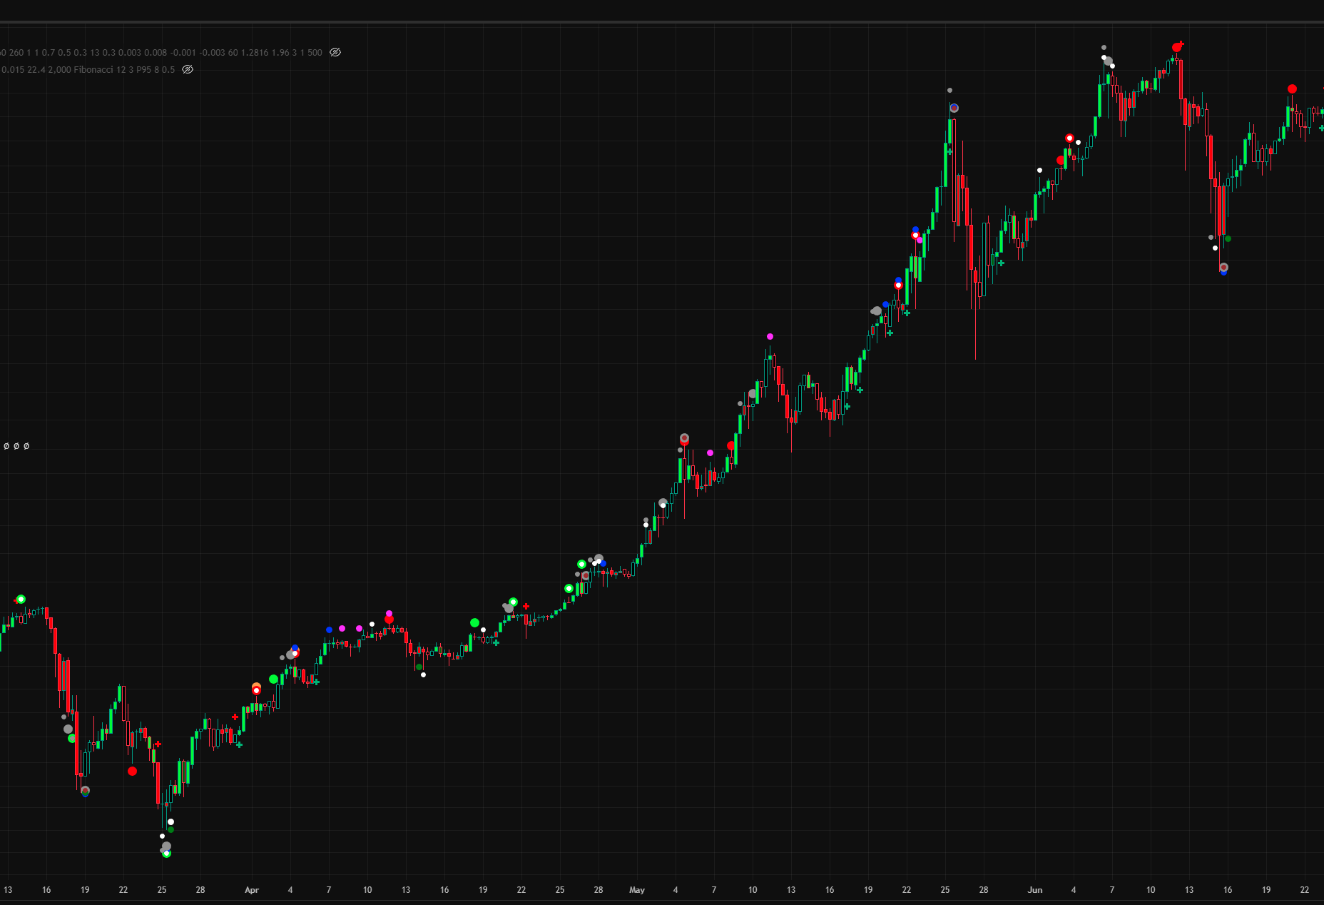
Task: Click the "May" label on time axis
Action: click(636, 890)
